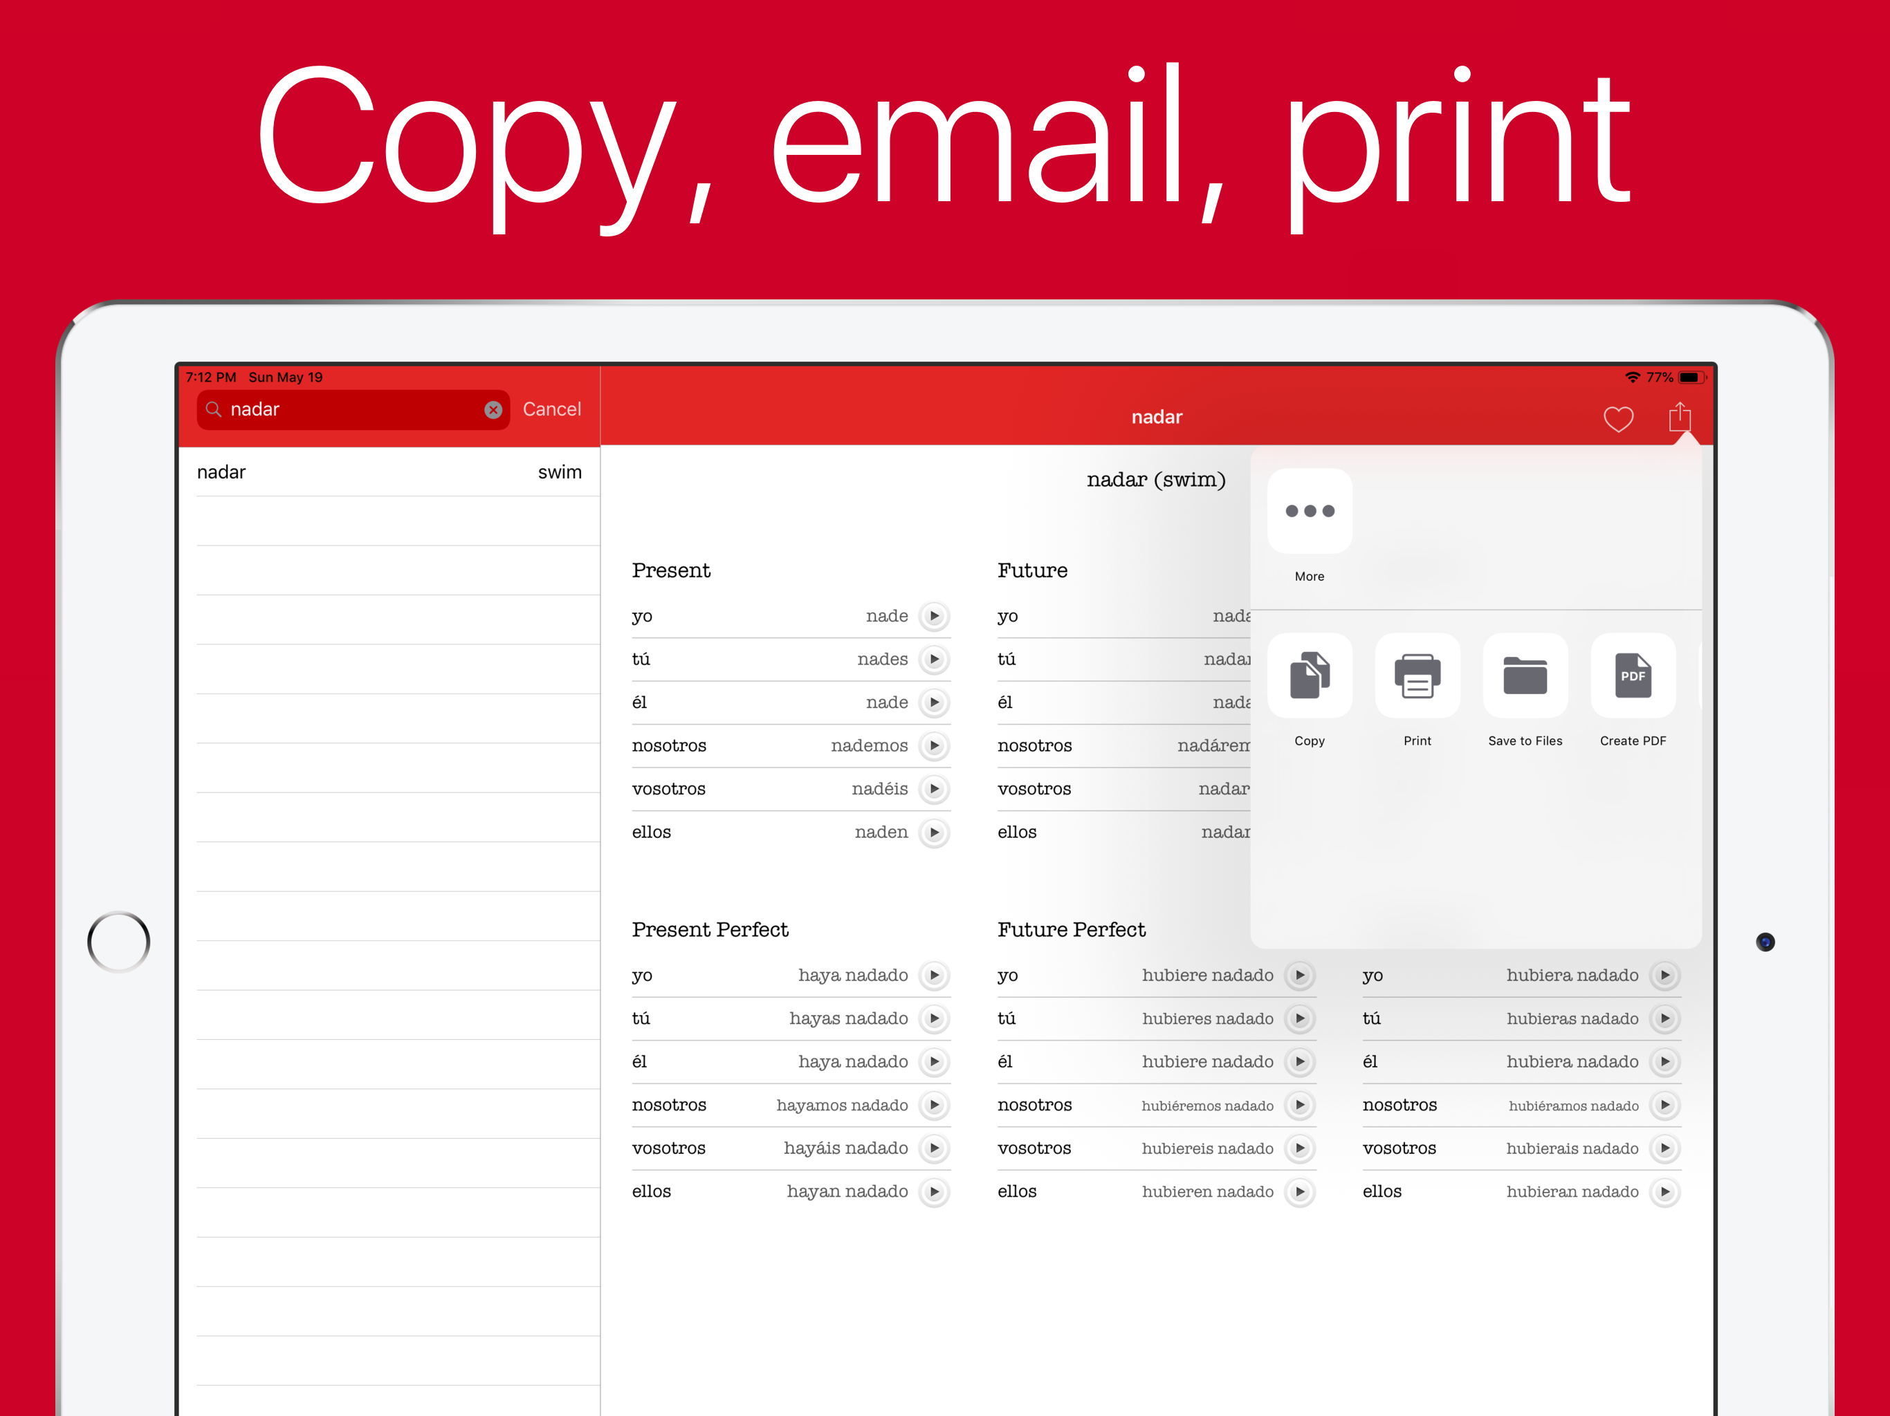1890x1416 pixels.
Task: Play audio for yo hubiera nadado
Action: 1664,976
